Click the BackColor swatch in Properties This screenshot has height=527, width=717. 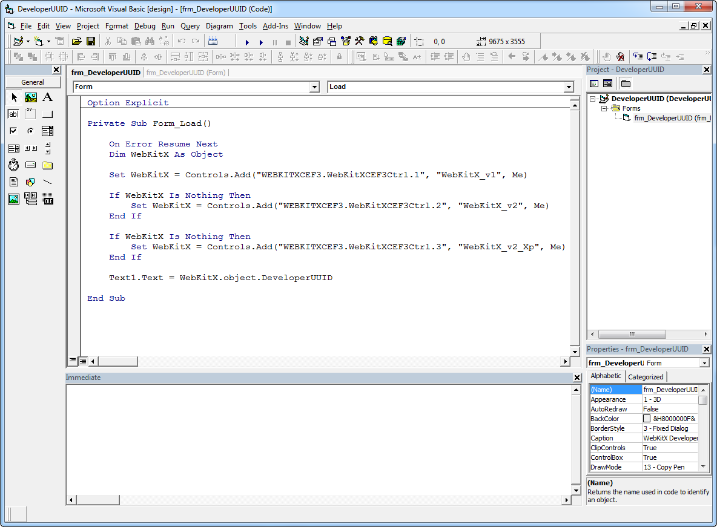647,419
